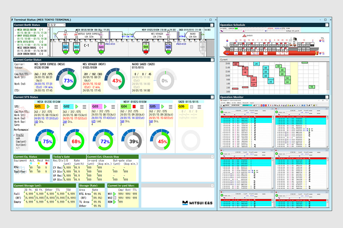This screenshot has width=343, height=228.
Task: Click the Operation Schedule chart scrollbar
Action: point(328,76)
